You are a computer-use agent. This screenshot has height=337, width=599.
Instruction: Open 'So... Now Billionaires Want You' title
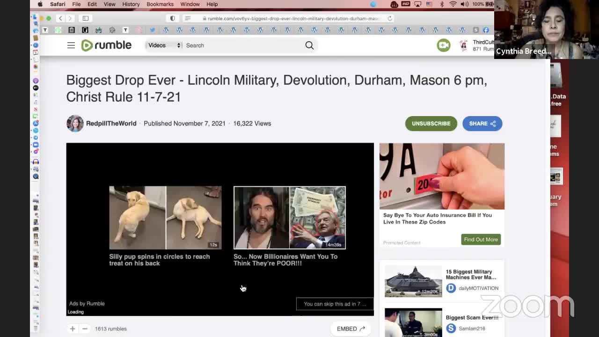pyautogui.click(x=285, y=260)
